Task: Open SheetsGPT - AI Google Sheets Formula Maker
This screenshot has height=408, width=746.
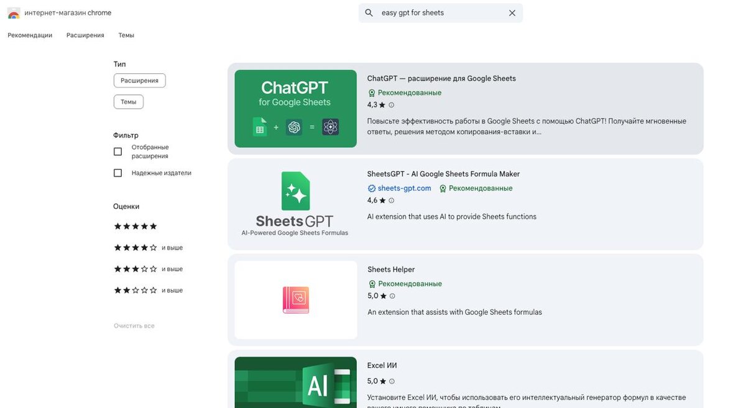Action: pyautogui.click(x=444, y=175)
